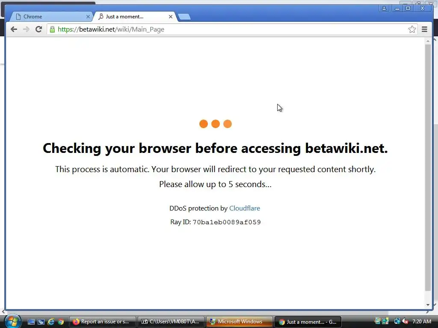Bookmark this page with the star icon
The width and height of the screenshot is (438, 328).
pyautogui.click(x=412, y=29)
